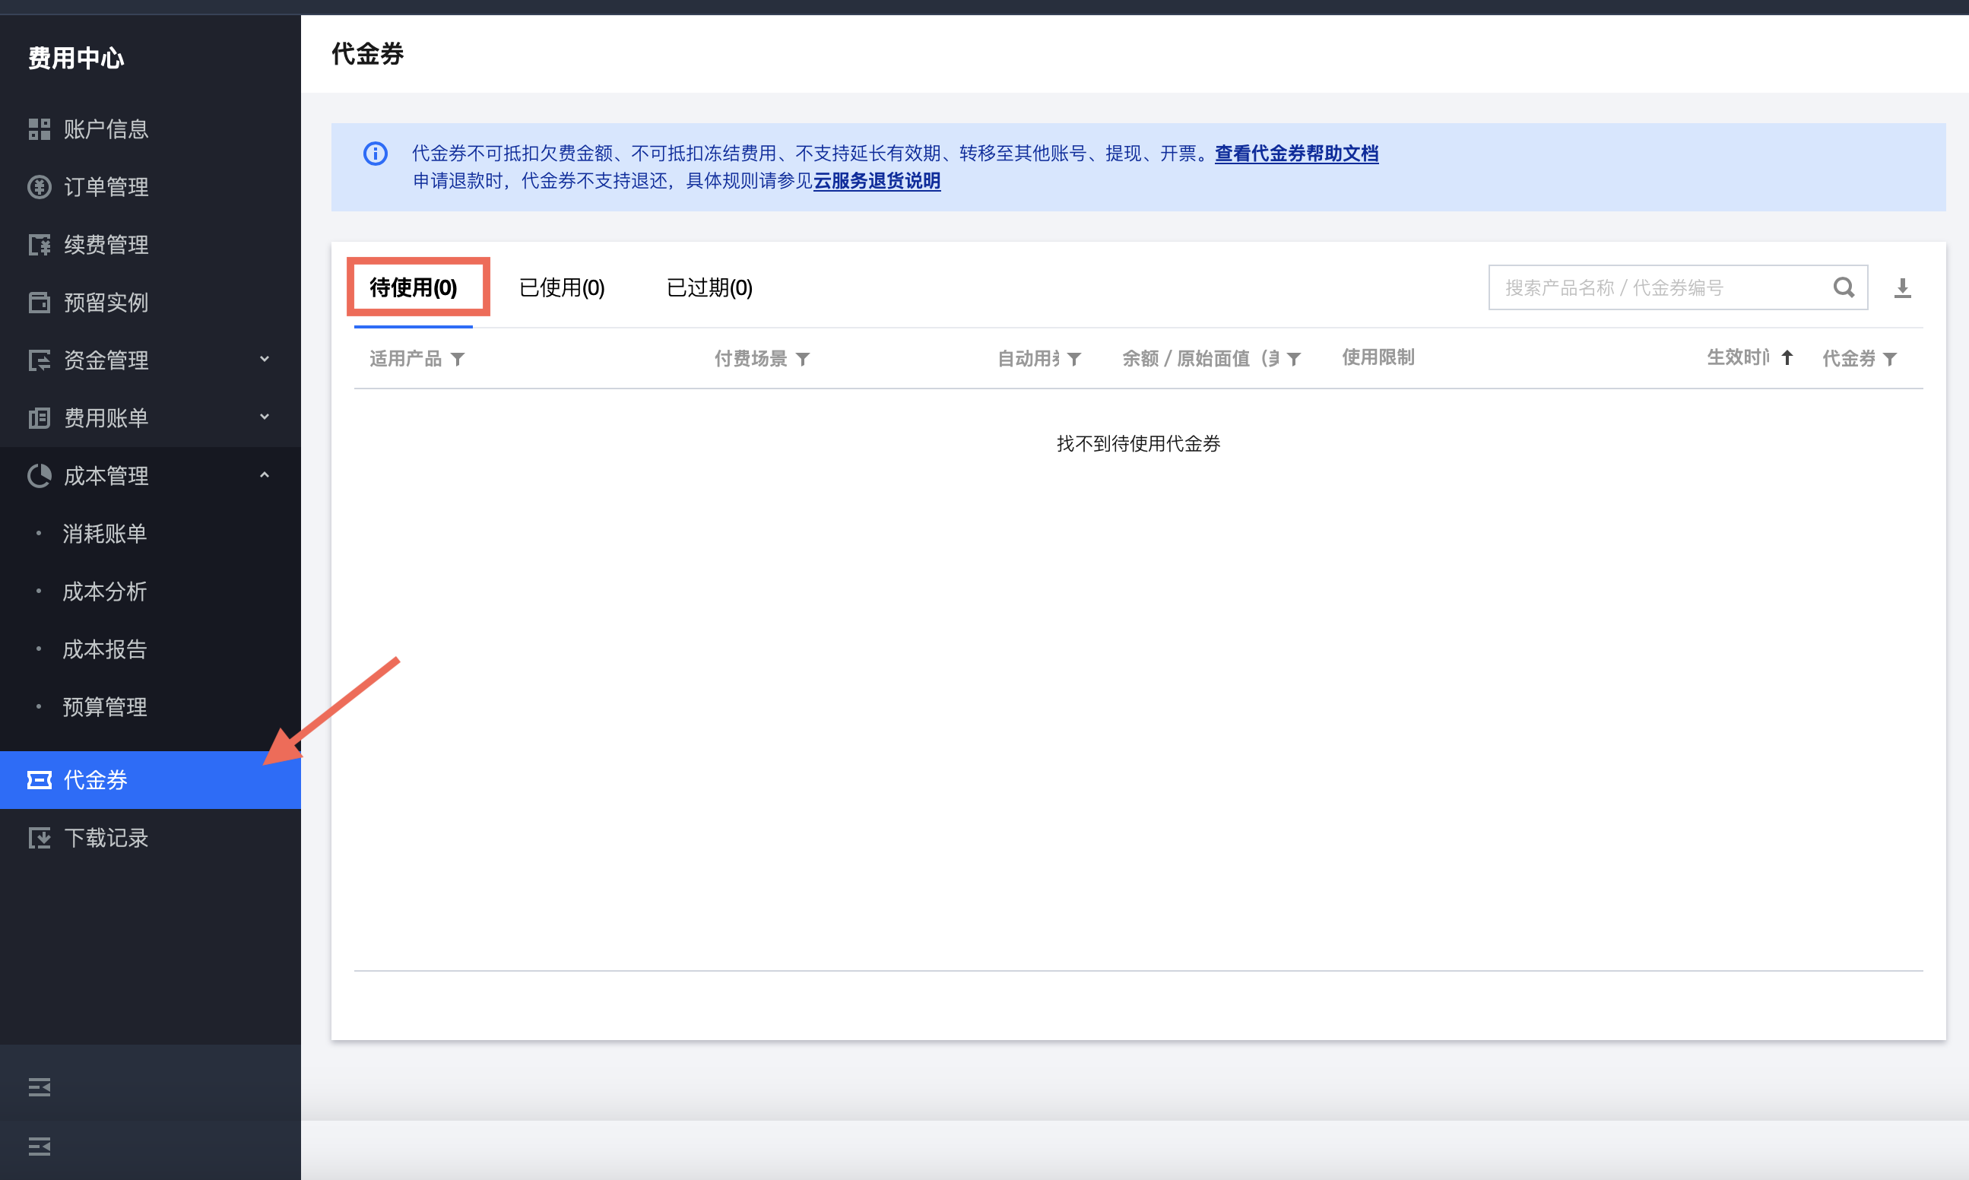
Task: Sort by 生效时间 arrow icon
Action: pos(1787,358)
